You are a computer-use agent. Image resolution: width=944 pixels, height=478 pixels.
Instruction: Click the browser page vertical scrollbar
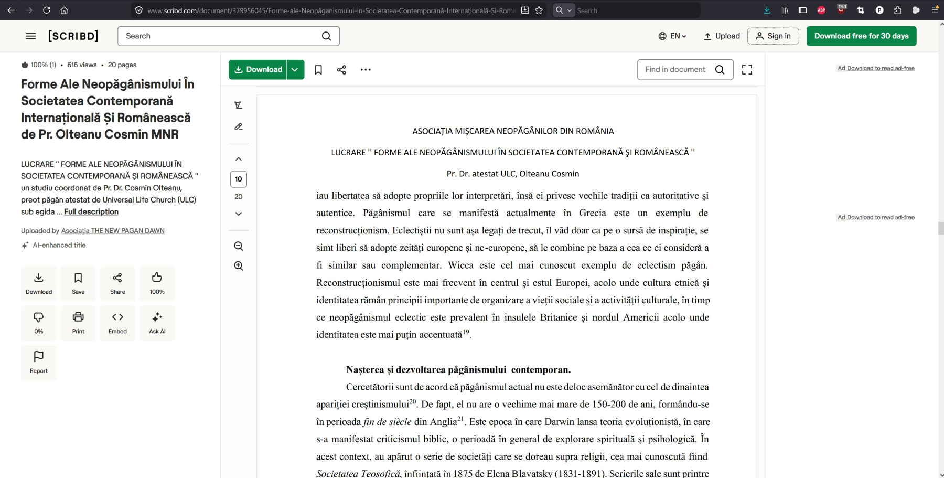(x=941, y=228)
